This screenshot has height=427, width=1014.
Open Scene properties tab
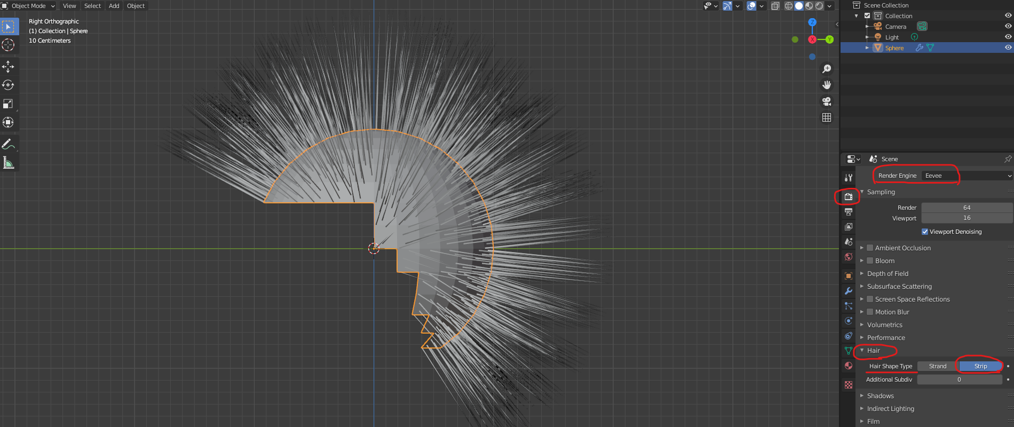tap(849, 242)
